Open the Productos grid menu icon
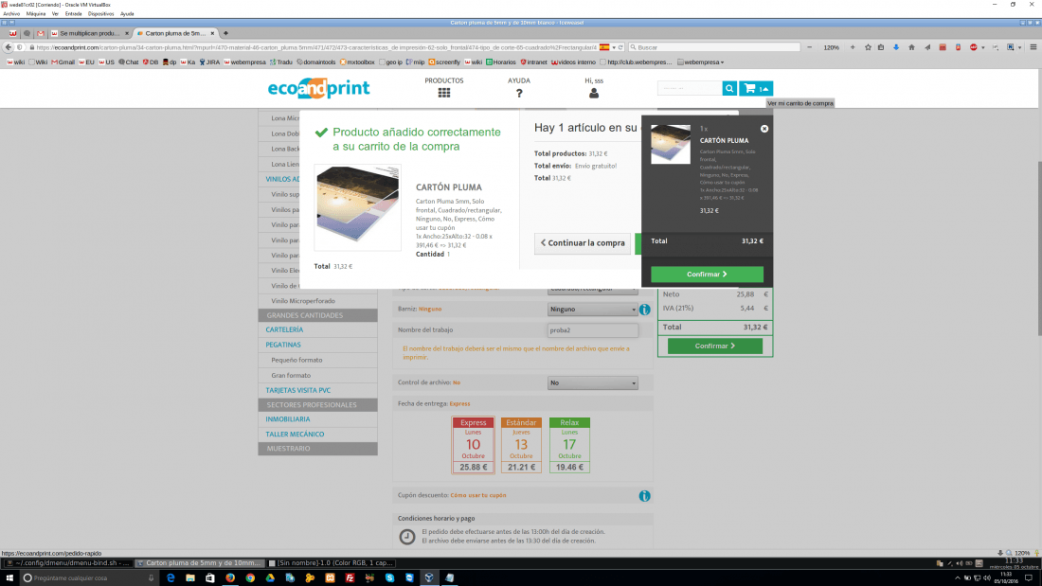This screenshot has width=1042, height=586. click(x=444, y=93)
